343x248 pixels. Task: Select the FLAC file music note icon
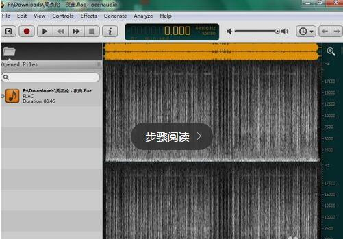(12, 96)
